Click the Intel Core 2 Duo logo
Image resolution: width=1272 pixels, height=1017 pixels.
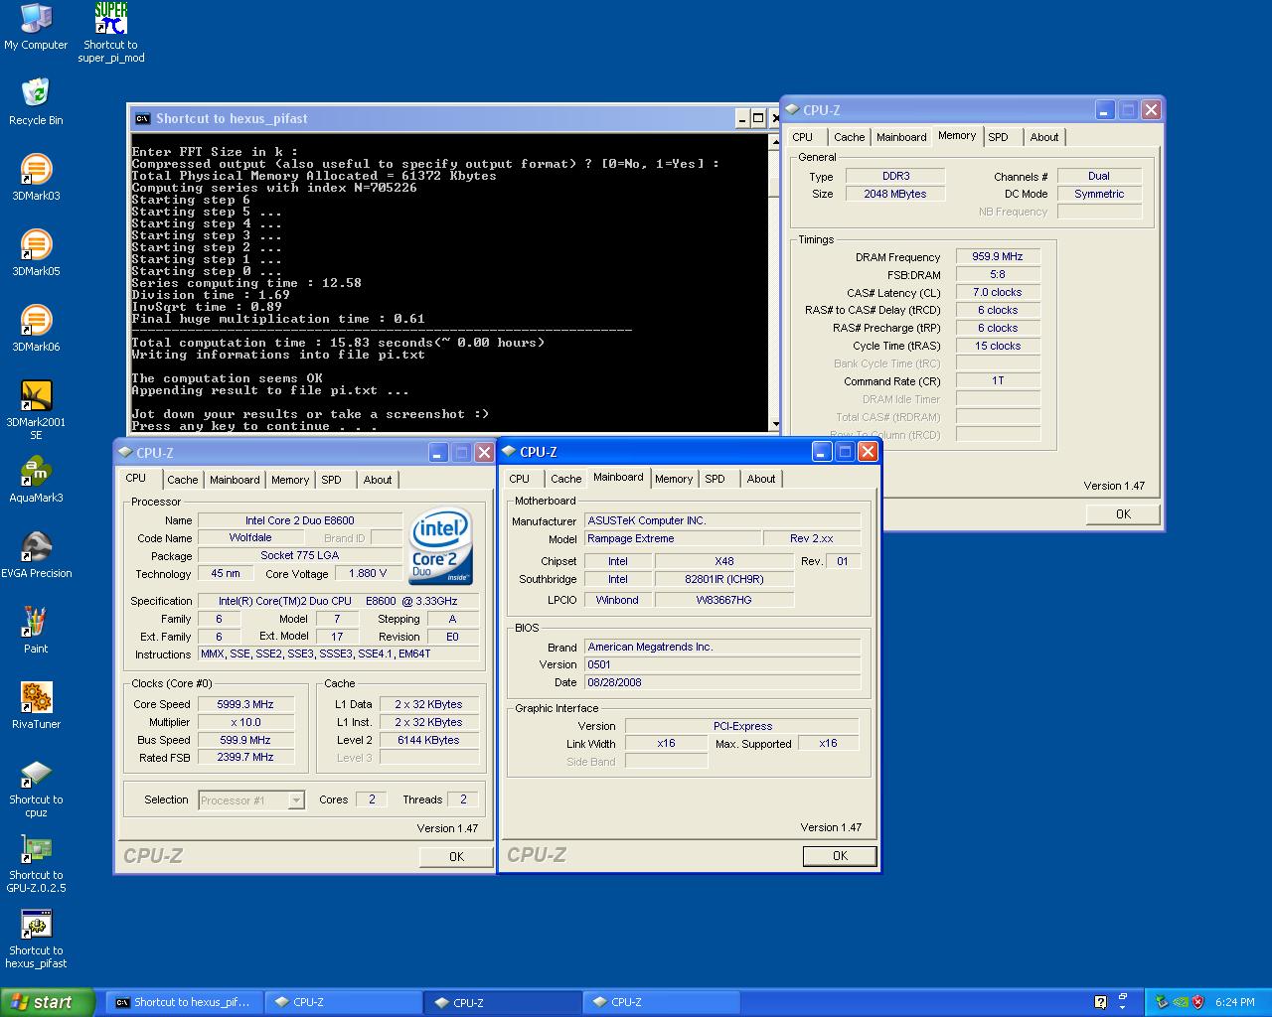(441, 547)
